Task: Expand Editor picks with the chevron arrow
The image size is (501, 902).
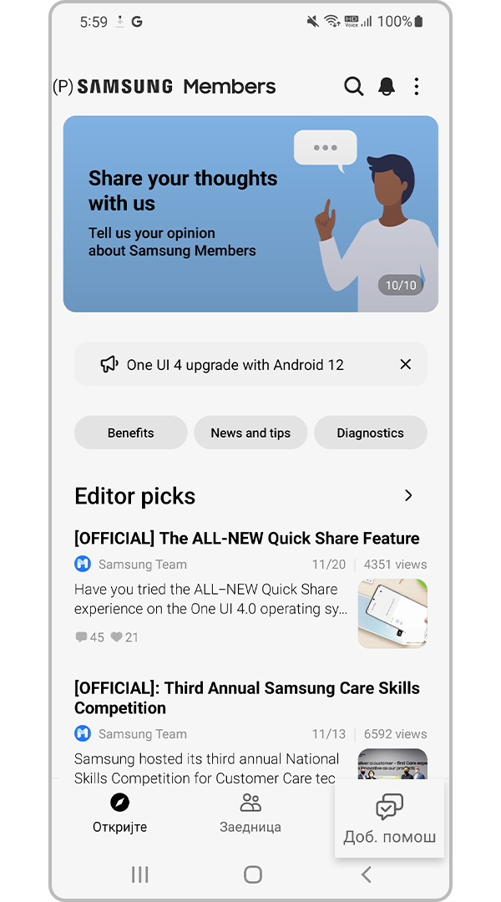Action: pyautogui.click(x=408, y=495)
